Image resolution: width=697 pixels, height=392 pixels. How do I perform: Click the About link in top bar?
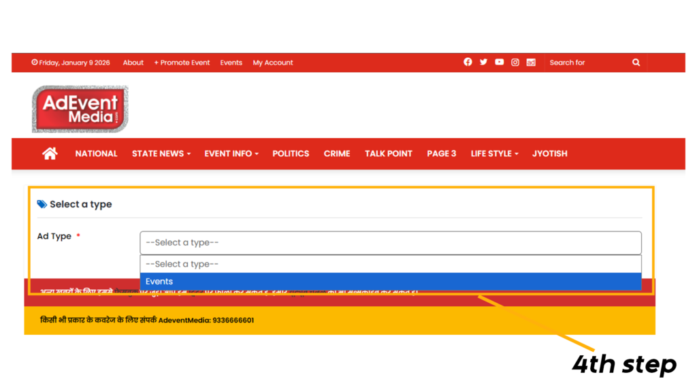133,63
